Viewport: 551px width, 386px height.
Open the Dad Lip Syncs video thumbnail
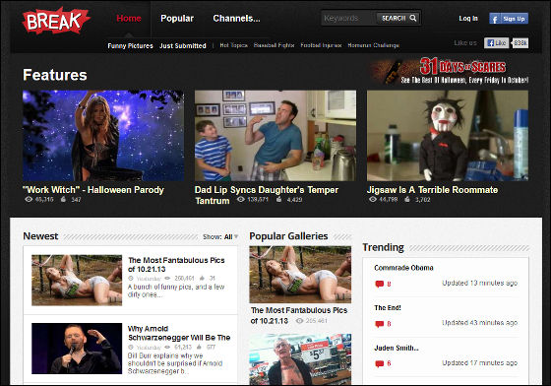coord(275,136)
